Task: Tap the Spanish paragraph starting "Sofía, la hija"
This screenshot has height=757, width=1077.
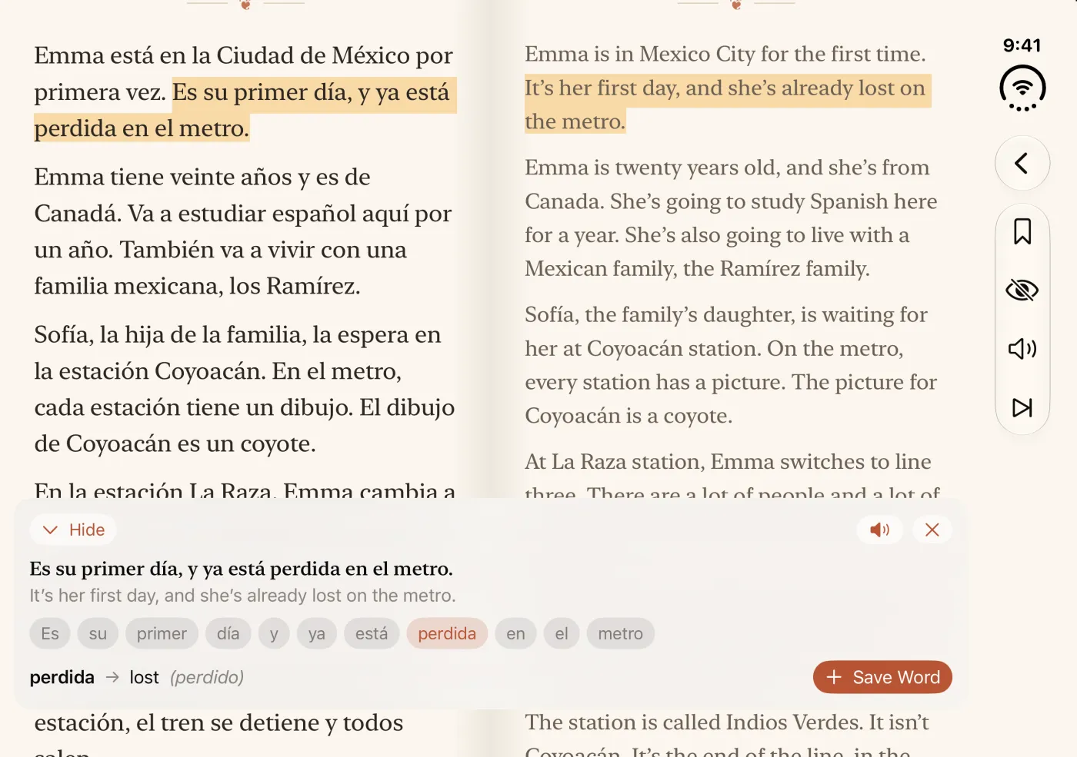Action: (245, 389)
